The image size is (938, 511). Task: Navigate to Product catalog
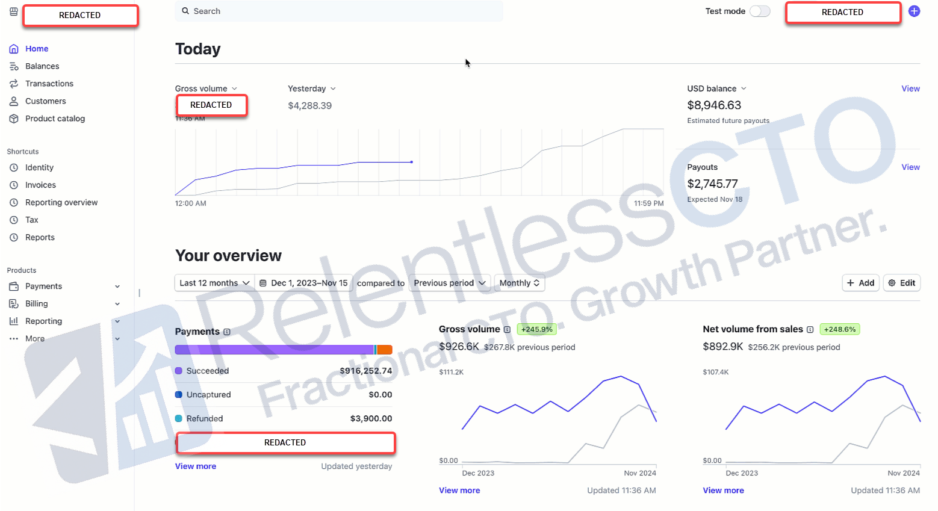pyautogui.click(x=54, y=118)
